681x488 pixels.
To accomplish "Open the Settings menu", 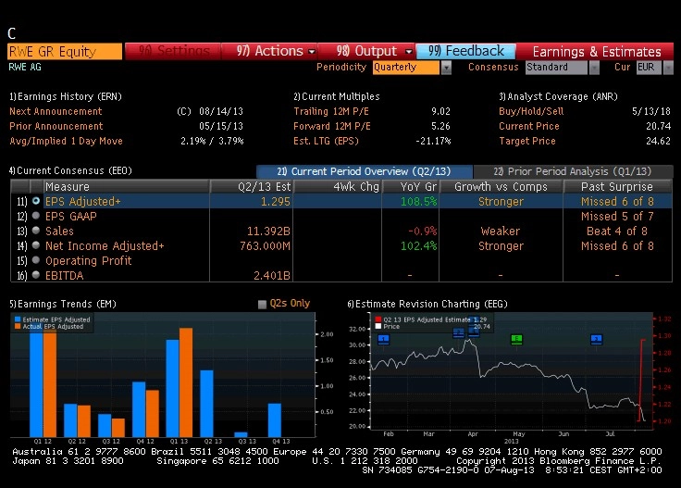I will (173, 51).
